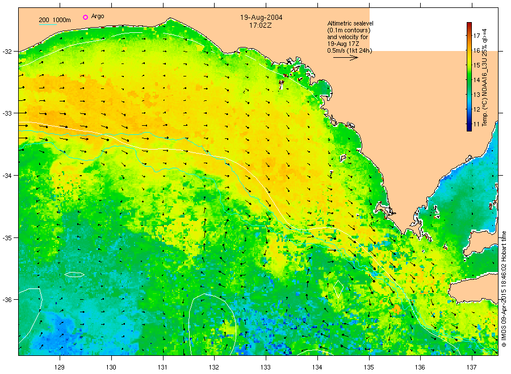Click the '0.5m/s (1kt 24h)' velocity scale text
This screenshot has height=374, width=511.
(x=349, y=50)
